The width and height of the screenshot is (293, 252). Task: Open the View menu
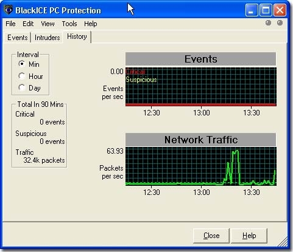[48, 24]
